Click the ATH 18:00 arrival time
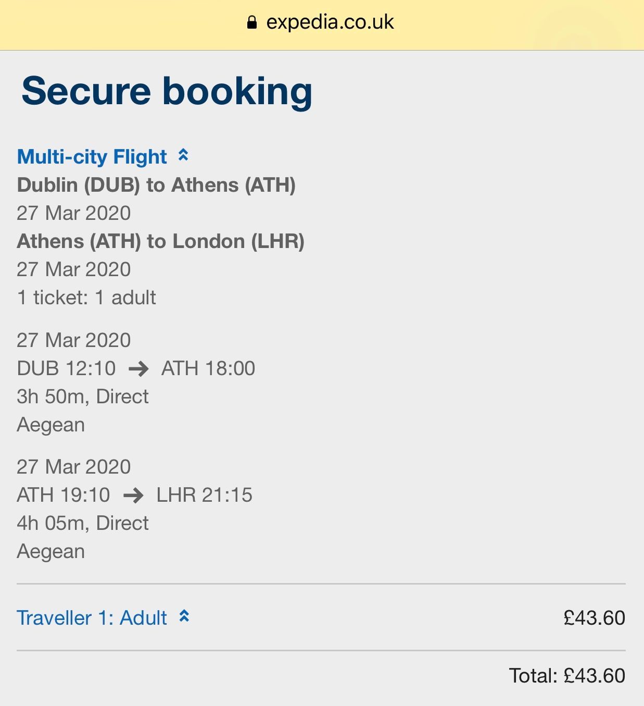This screenshot has width=644, height=706. click(x=208, y=368)
